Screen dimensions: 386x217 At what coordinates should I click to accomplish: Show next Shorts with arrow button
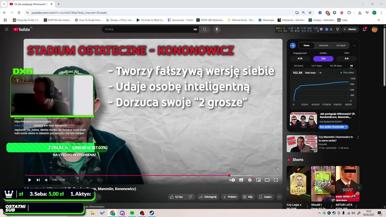(x=359, y=187)
